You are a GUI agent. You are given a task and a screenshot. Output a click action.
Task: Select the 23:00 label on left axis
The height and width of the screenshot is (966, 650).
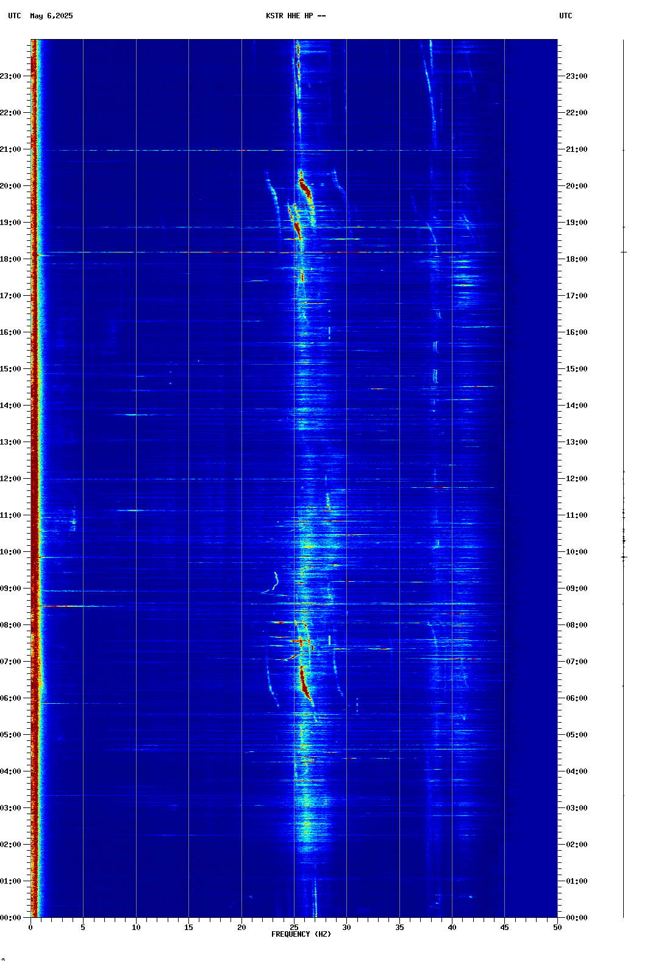[x=10, y=76]
